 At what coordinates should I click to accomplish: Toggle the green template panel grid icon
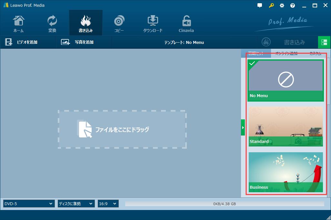pos(324,42)
